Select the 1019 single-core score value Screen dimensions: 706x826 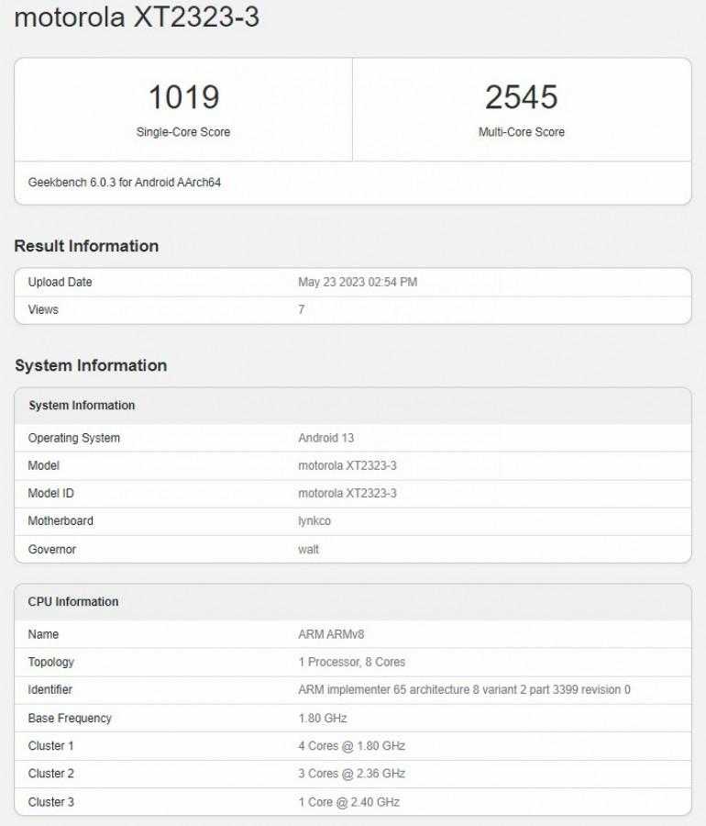[183, 97]
